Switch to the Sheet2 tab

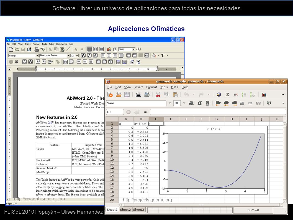pyautogui.click(x=125, y=210)
